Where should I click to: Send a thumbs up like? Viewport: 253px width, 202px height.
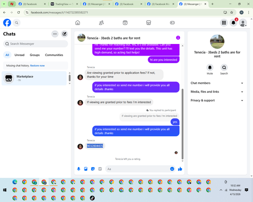pos(180,169)
